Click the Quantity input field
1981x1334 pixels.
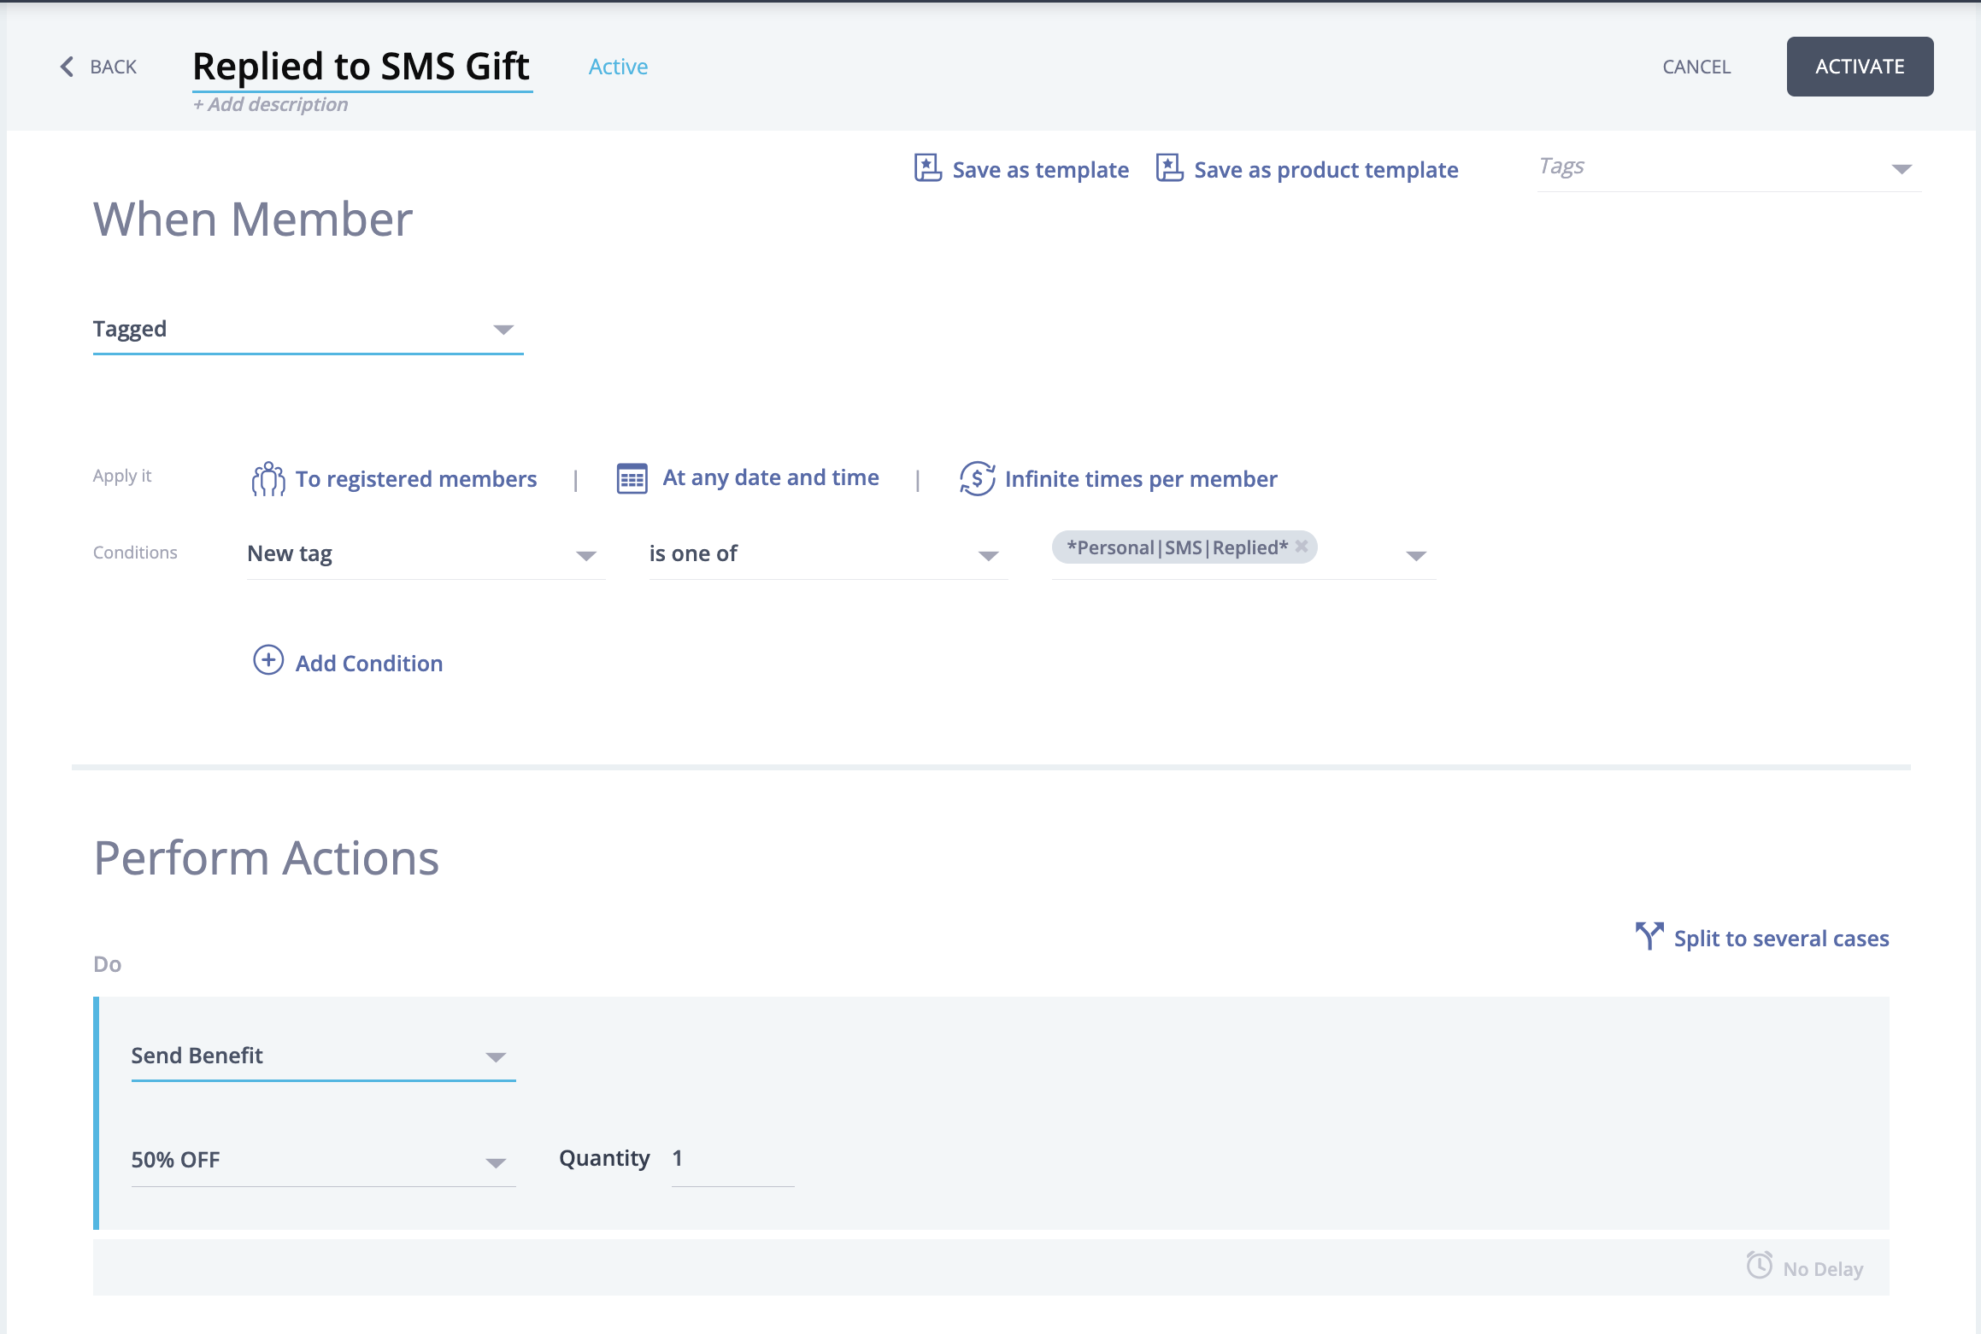coord(732,1160)
